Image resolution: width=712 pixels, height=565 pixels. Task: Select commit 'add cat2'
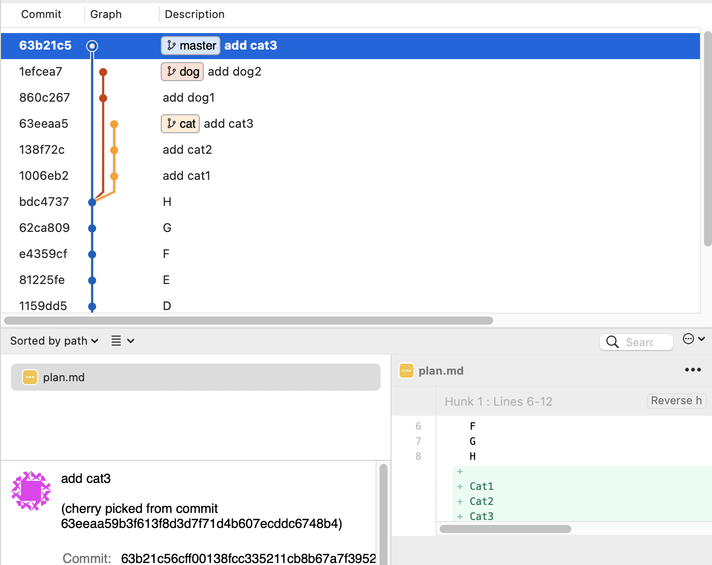(187, 150)
